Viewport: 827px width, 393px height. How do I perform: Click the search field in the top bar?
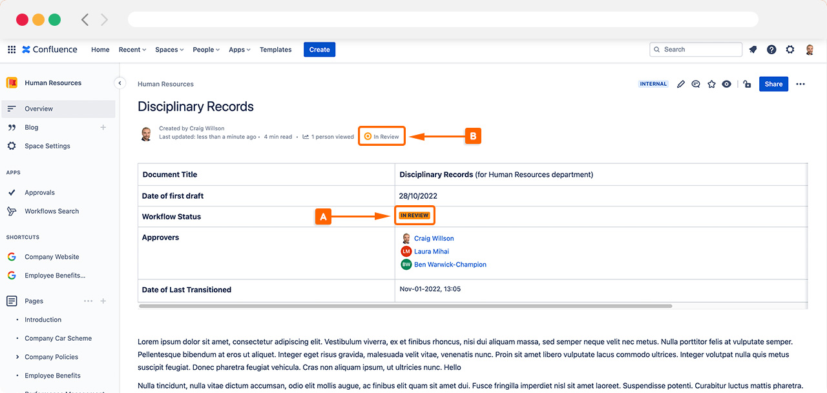pyautogui.click(x=696, y=49)
